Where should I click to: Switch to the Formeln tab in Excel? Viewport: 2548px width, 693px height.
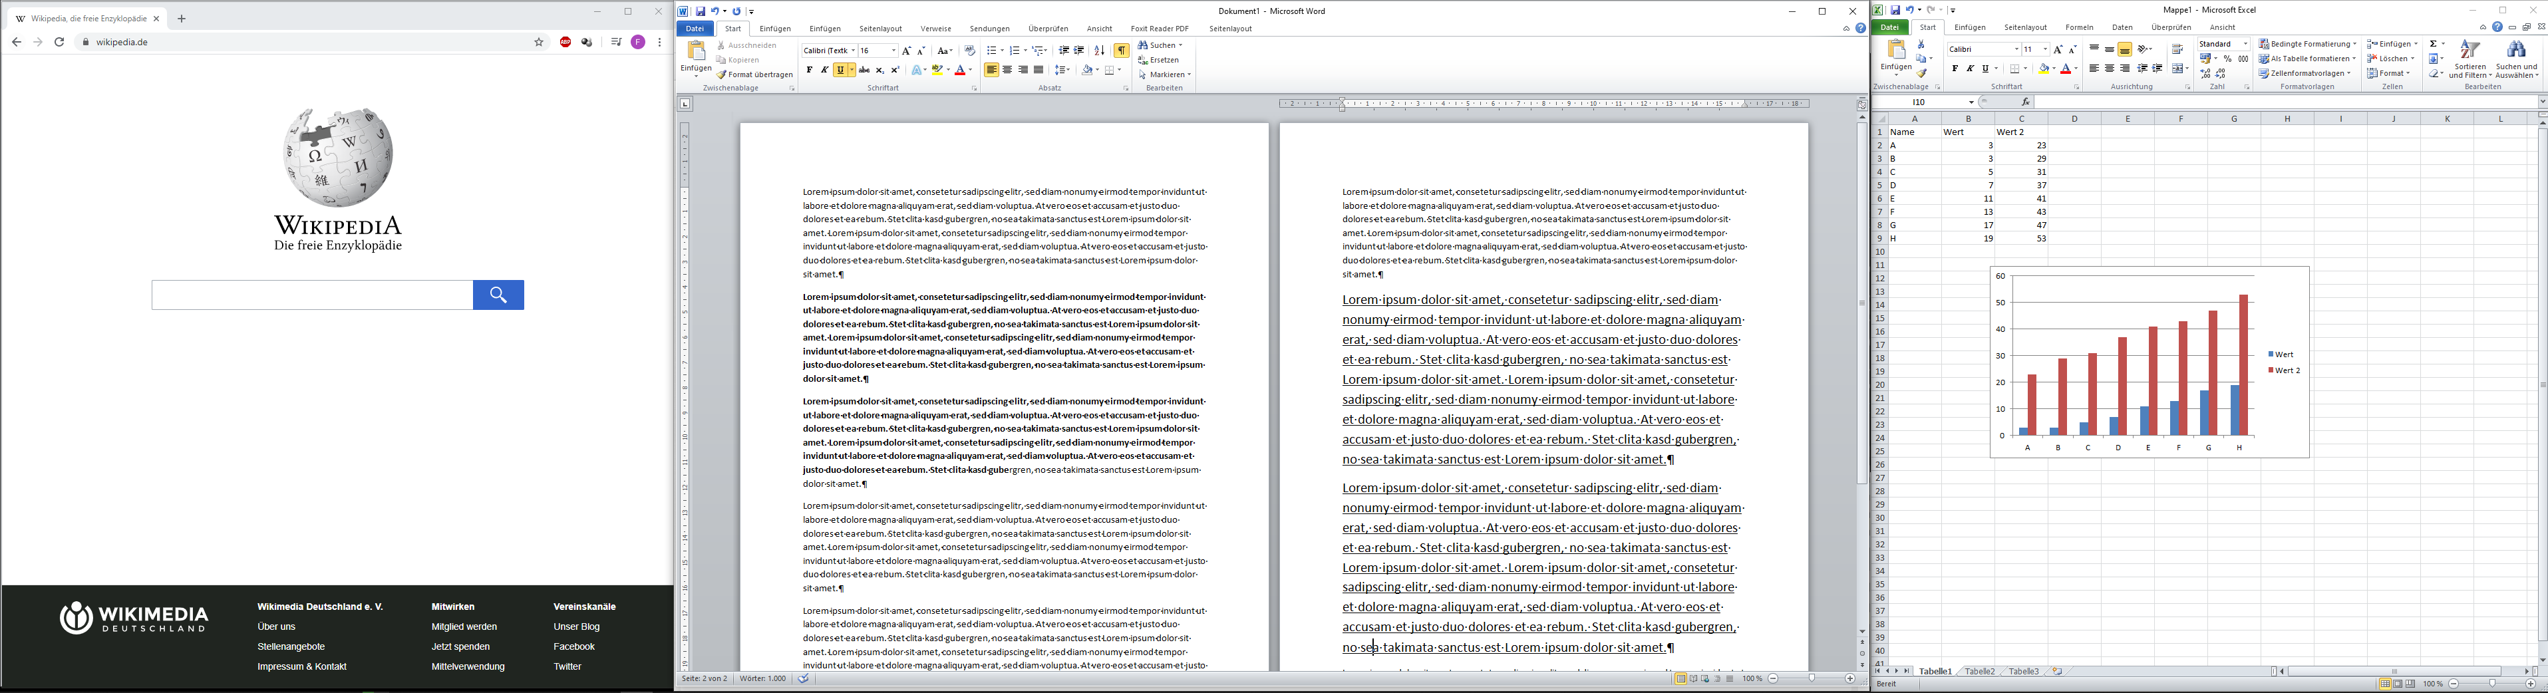[x=2080, y=28]
